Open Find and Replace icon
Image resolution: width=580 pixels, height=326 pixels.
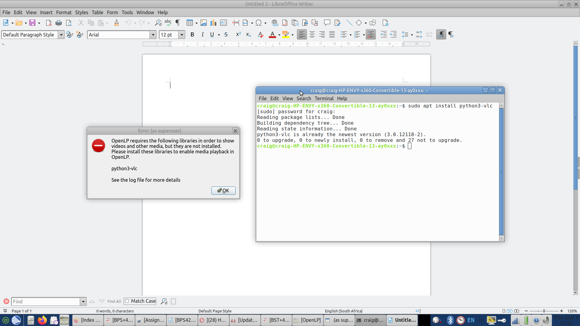(158, 23)
